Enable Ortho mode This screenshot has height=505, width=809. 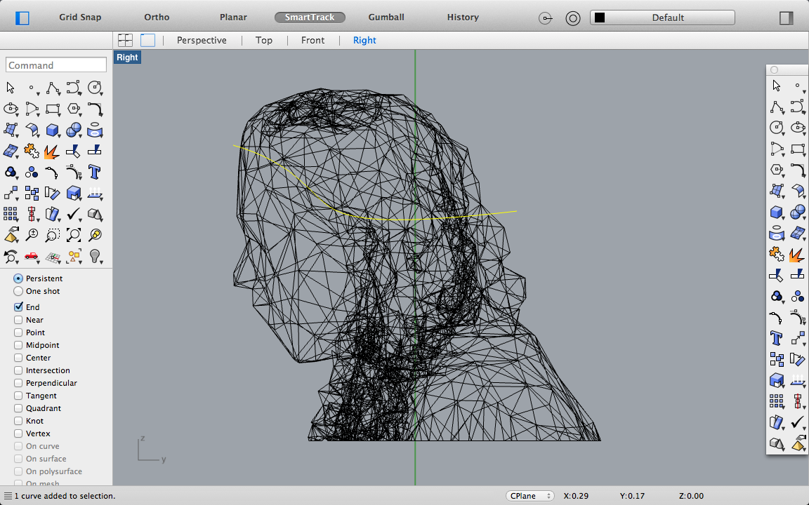click(x=156, y=17)
